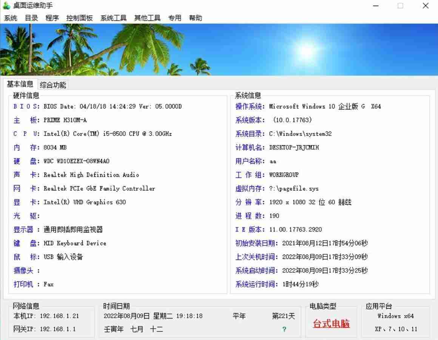
Task: Close the 桌面运维助手 window
Action: point(426,6)
